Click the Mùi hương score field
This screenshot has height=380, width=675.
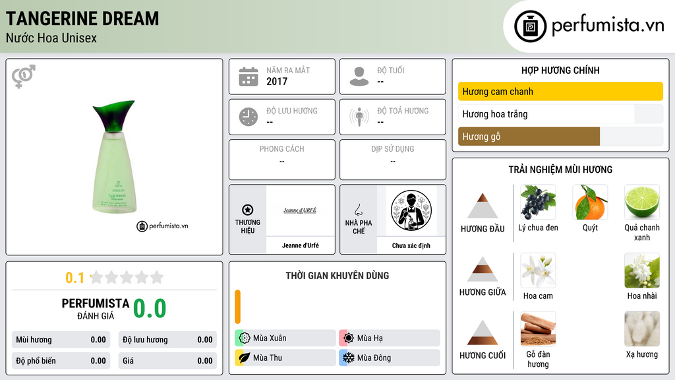61,340
